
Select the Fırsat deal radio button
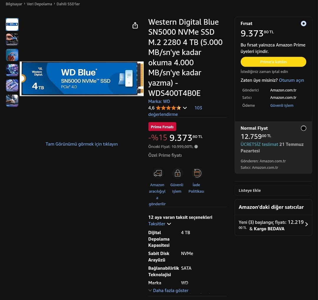coord(303,24)
